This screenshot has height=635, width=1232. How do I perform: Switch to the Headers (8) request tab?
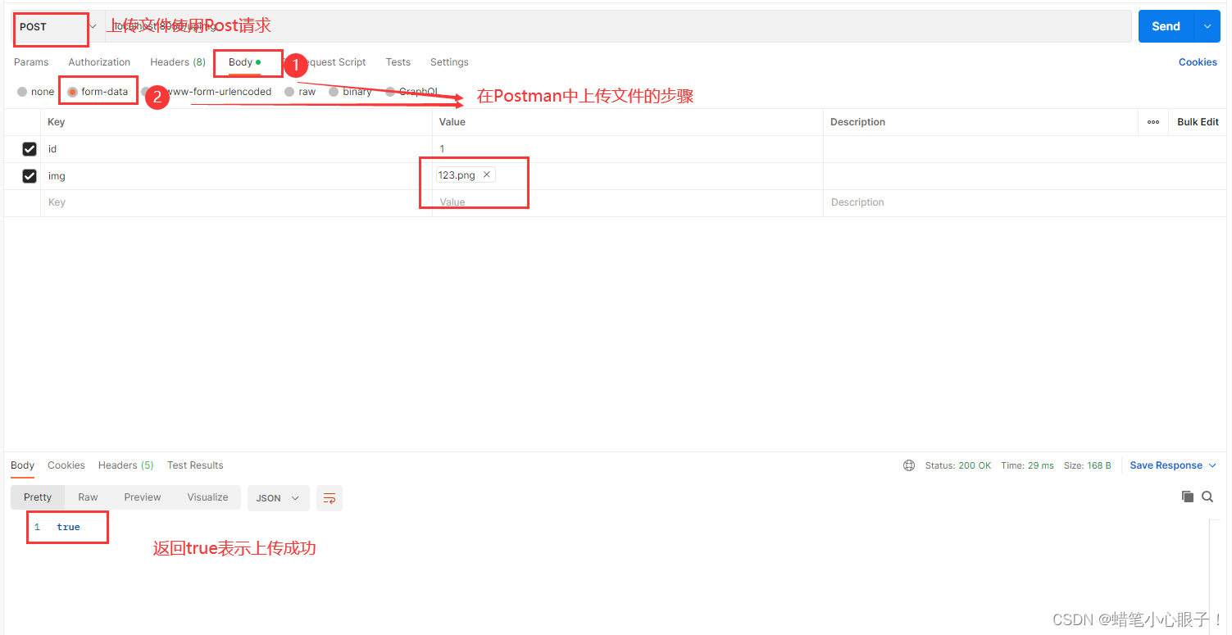tap(177, 61)
